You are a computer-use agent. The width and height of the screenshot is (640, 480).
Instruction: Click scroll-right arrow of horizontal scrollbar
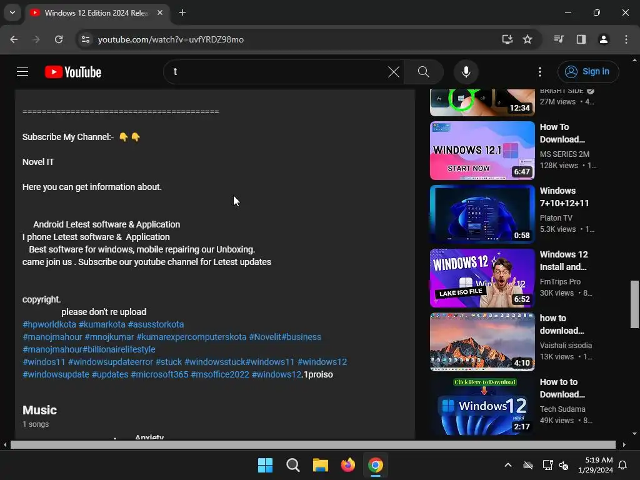pos(624,444)
